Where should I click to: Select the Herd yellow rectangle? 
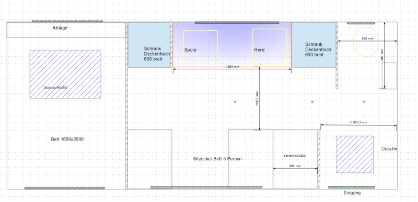coord(270,47)
